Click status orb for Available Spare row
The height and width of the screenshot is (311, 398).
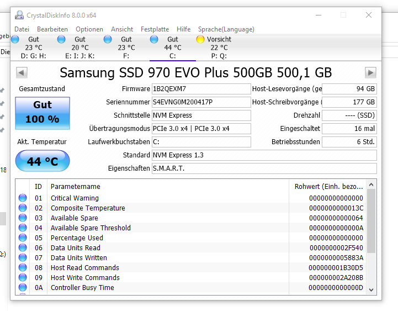(x=23, y=218)
